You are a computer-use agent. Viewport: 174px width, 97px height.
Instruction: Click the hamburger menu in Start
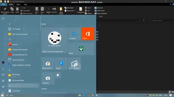tap(3, 18)
